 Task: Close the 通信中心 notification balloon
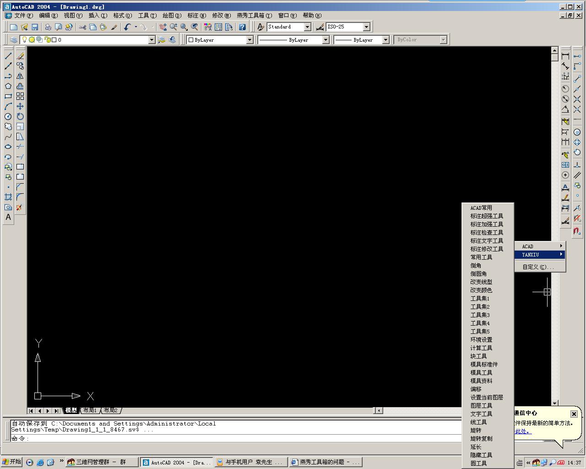[574, 414]
